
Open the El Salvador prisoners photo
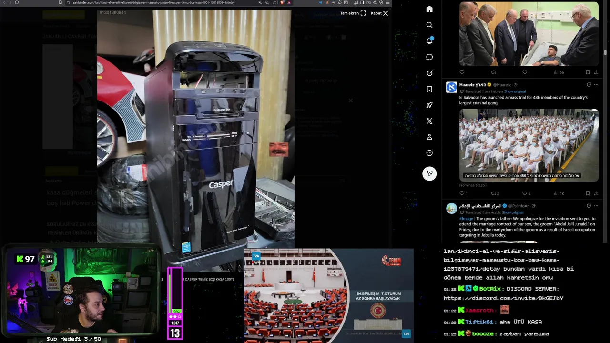click(x=529, y=145)
